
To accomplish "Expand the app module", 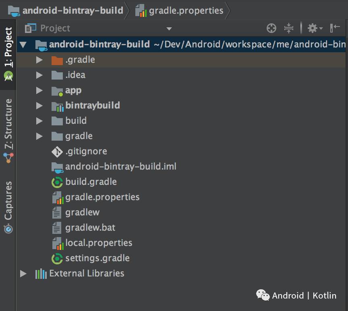I will 39,90.
